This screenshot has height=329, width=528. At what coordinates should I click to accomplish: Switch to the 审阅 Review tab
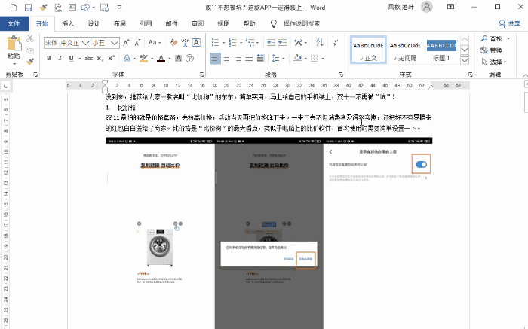pos(198,23)
